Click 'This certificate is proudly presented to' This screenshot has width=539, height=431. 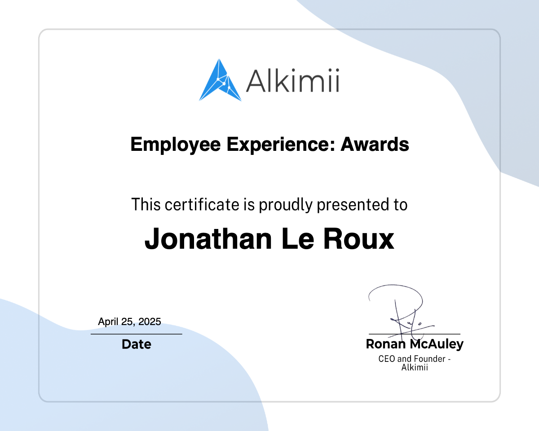coord(269,205)
